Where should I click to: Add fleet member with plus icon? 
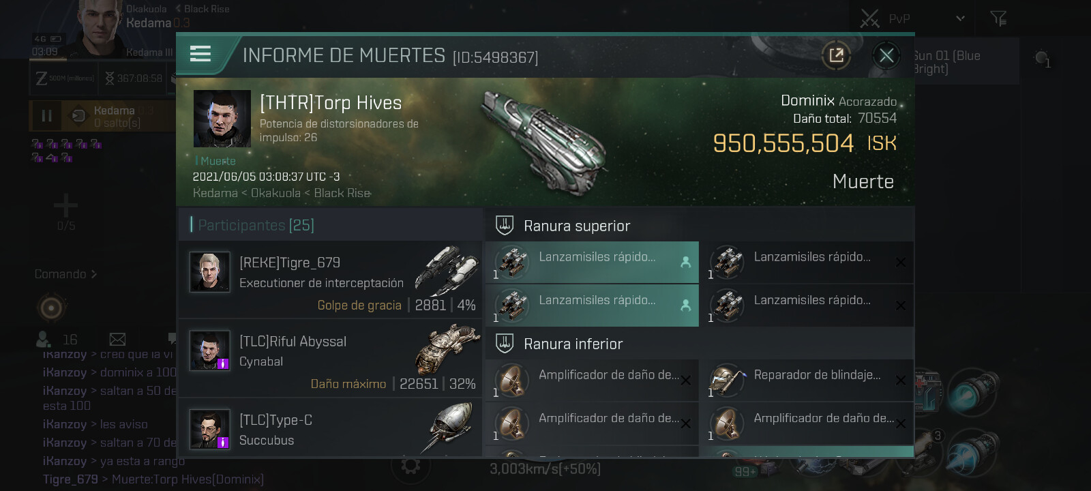click(x=66, y=205)
